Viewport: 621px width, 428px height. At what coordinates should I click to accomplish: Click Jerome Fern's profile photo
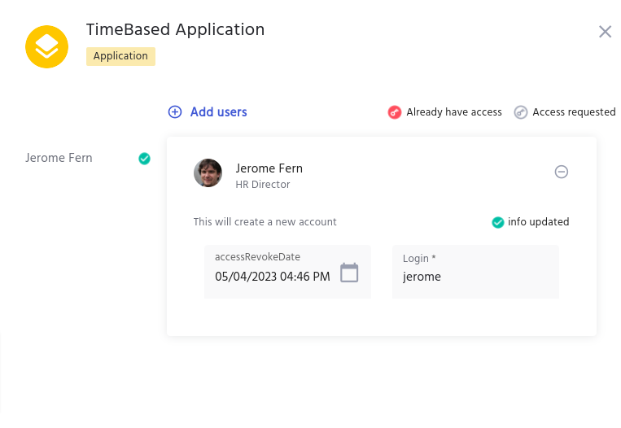(208, 173)
